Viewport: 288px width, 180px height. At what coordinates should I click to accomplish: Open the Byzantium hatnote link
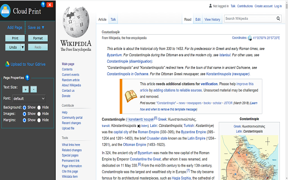pos(114,55)
